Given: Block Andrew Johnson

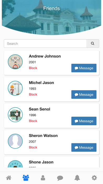Looking at the screenshot, I should tap(33, 68).
